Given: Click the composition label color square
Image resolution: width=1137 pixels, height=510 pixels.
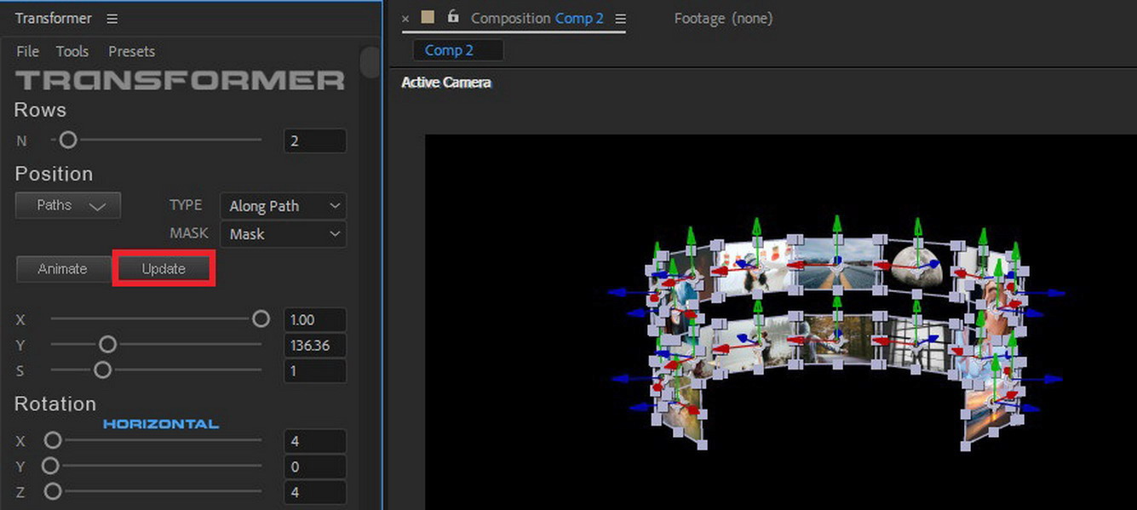Looking at the screenshot, I should coord(428,17).
